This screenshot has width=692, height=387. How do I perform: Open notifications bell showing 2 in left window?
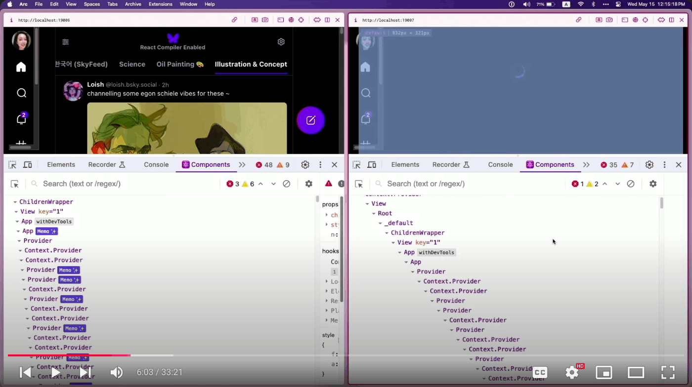(x=21, y=118)
